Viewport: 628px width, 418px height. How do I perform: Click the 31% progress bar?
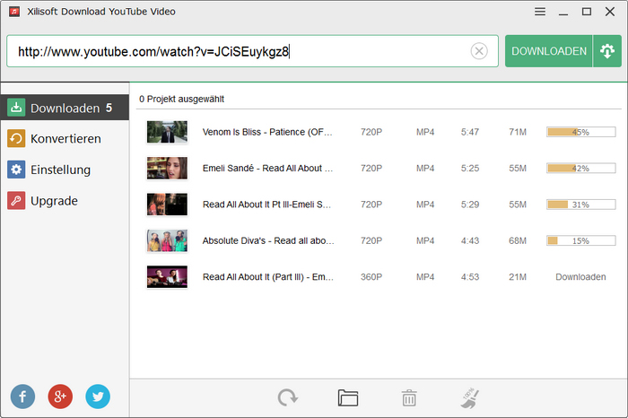click(580, 205)
